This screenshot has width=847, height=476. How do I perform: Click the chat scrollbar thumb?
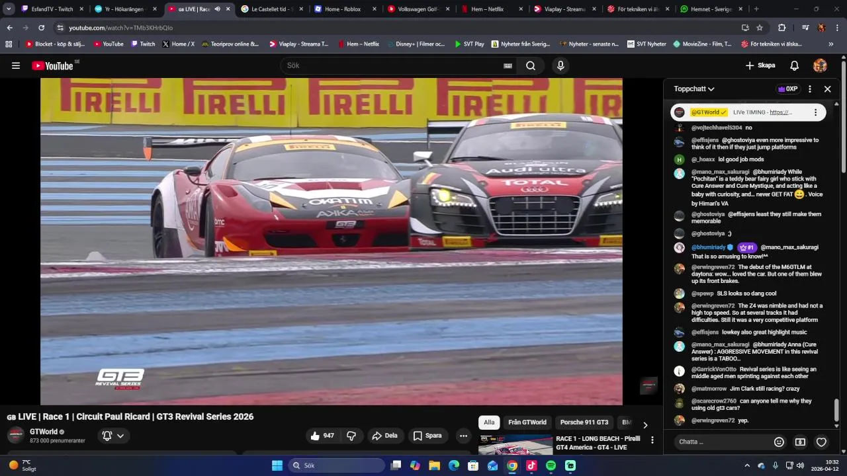[836, 410]
